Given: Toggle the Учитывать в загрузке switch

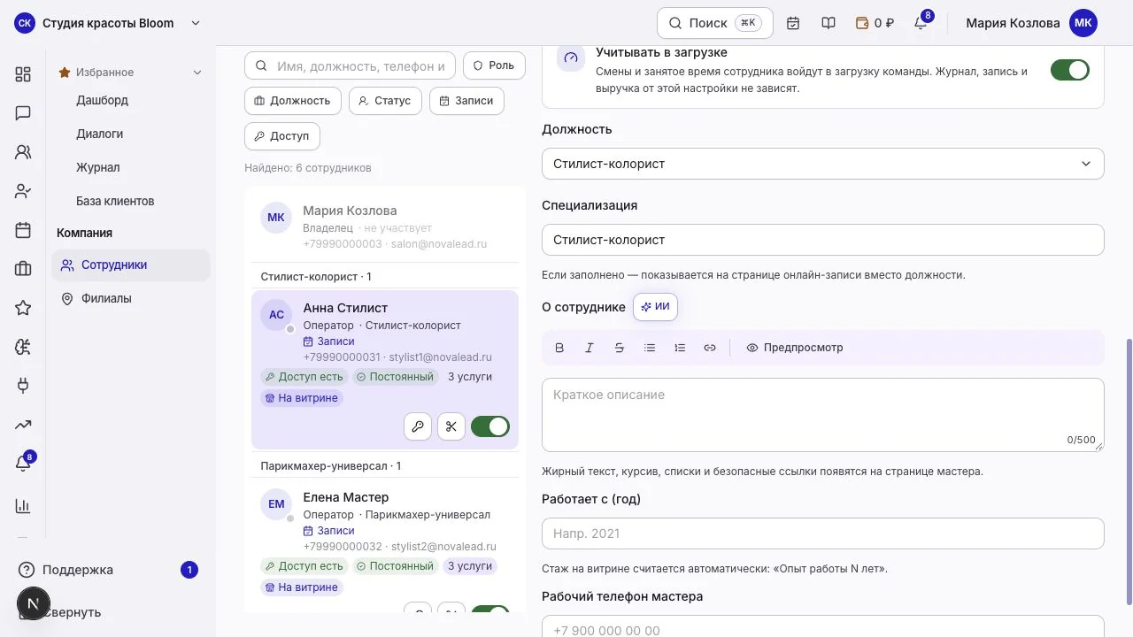Looking at the screenshot, I should pyautogui.click(x=1070, y=70).
